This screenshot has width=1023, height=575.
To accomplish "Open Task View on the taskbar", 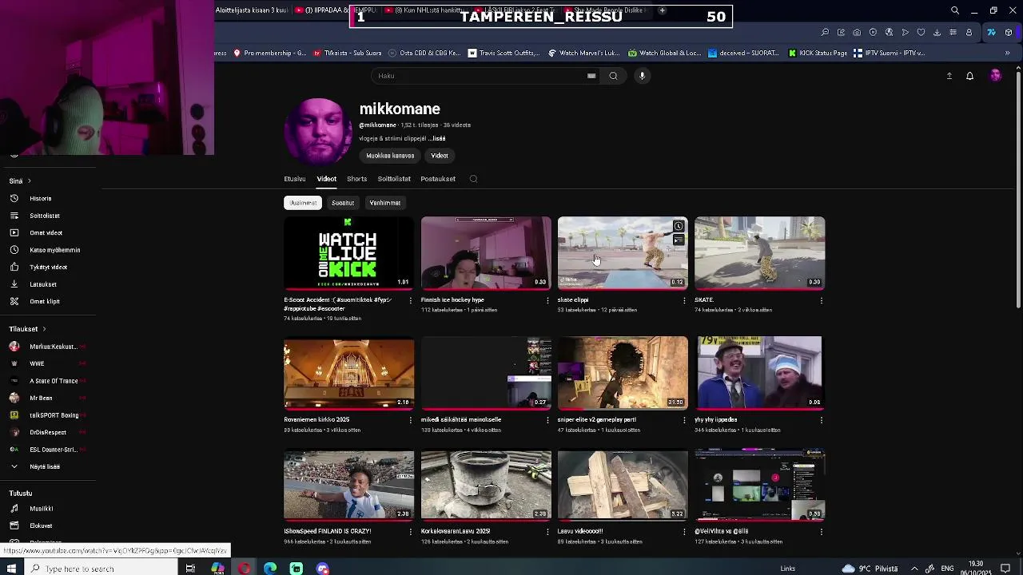I will pos(190,569).
